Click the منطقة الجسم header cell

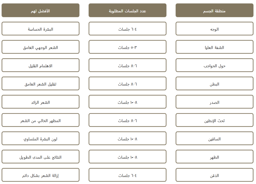point(214,10)
